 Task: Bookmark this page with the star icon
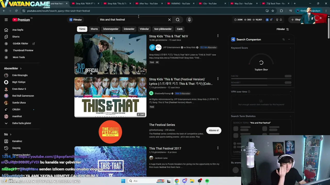click(273, 11)
